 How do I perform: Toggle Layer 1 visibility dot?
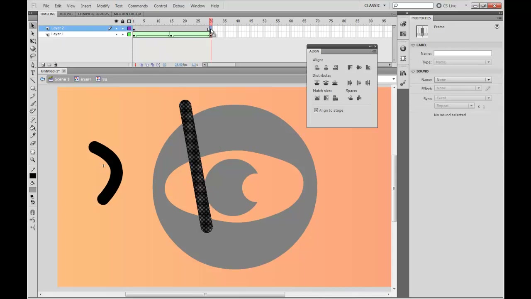[116, 34]
